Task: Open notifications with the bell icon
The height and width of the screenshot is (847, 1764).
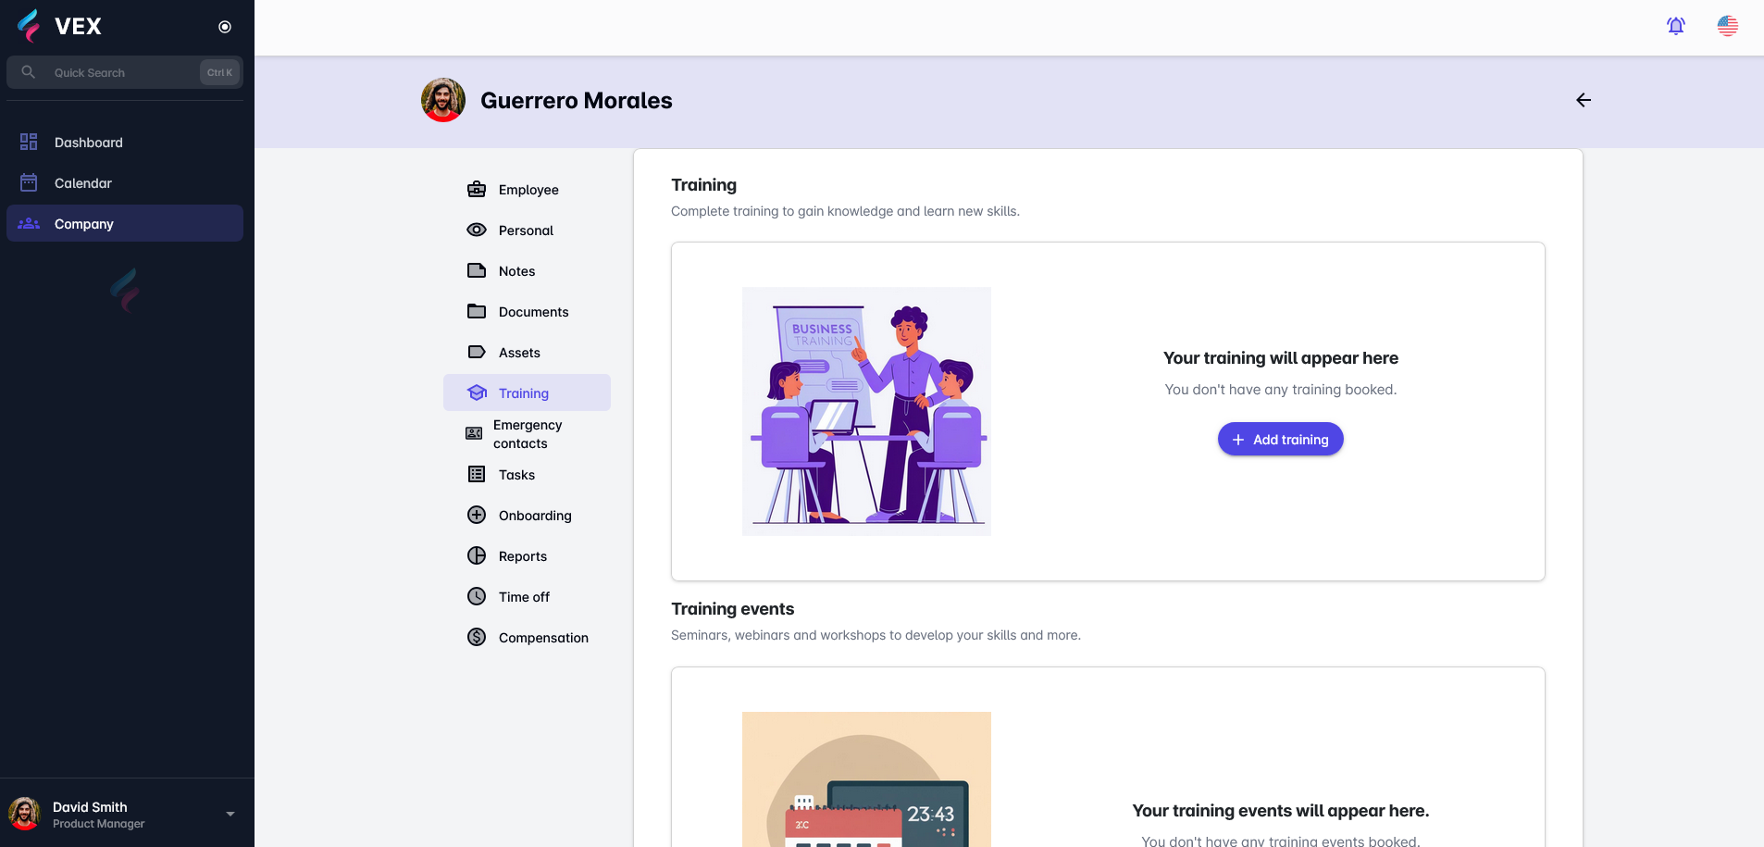Action: pyautogui.click(x=1675, y=26)
